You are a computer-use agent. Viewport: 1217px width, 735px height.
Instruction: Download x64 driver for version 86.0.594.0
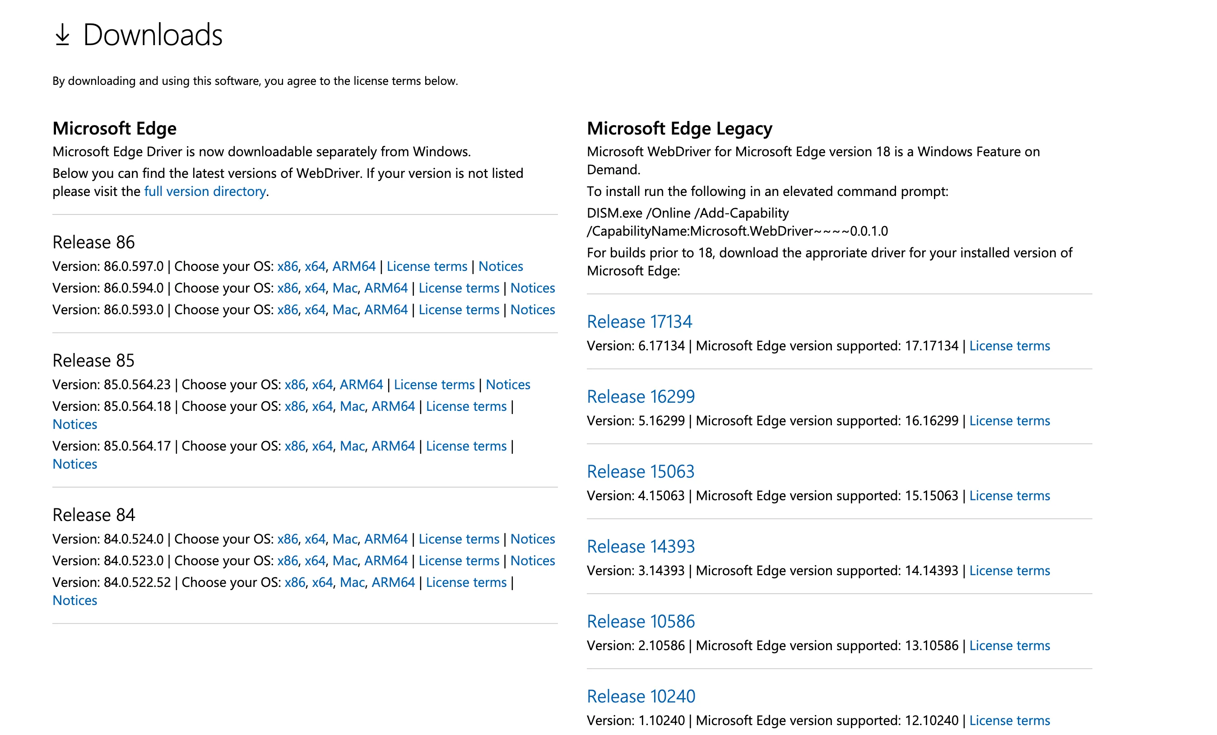pyautogui.click(x=315, y=288)
